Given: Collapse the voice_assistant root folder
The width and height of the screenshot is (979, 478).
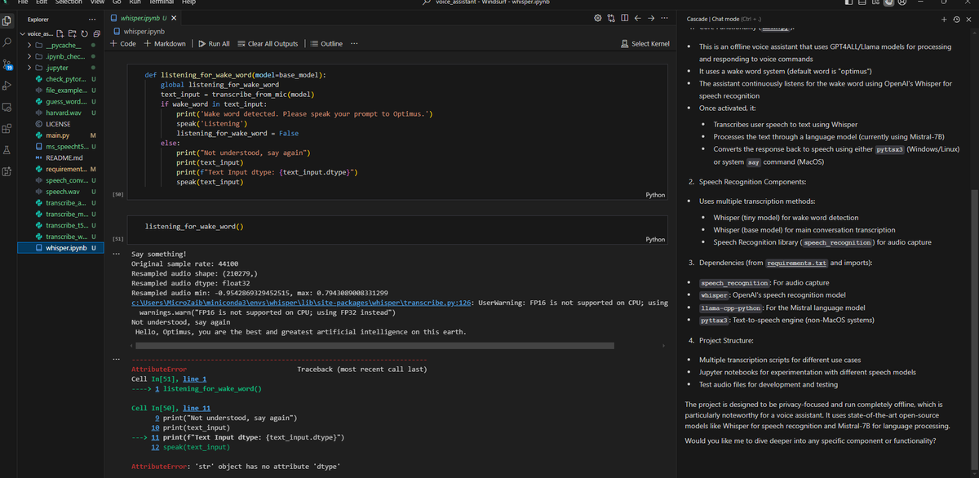Looking at the screenshot, I should coord(37,33).
